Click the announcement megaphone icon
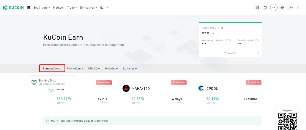The width and height of the screenshot is (306, 130). [48, 121]
